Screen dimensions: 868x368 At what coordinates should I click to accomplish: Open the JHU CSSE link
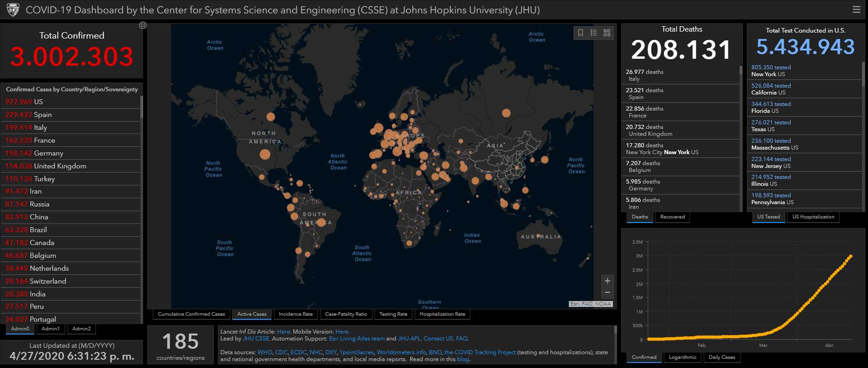[x=256, y=339]
